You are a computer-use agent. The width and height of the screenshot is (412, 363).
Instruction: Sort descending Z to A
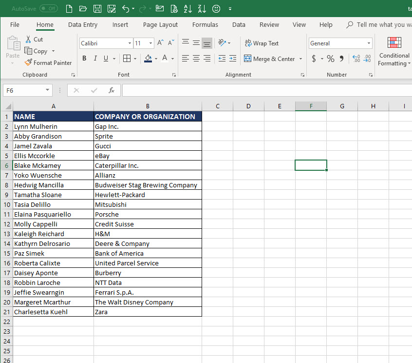[x=202, y=9]
